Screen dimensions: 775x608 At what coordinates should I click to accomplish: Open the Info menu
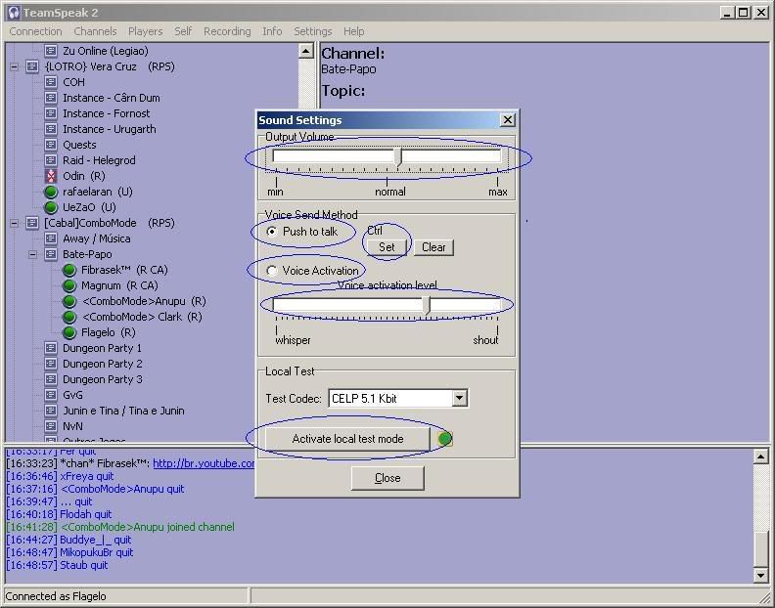272,31
